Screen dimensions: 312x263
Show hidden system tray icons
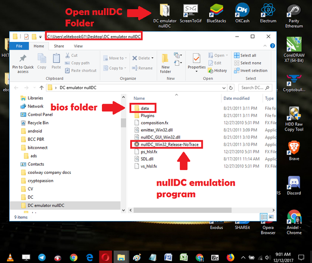click(243, 258)
